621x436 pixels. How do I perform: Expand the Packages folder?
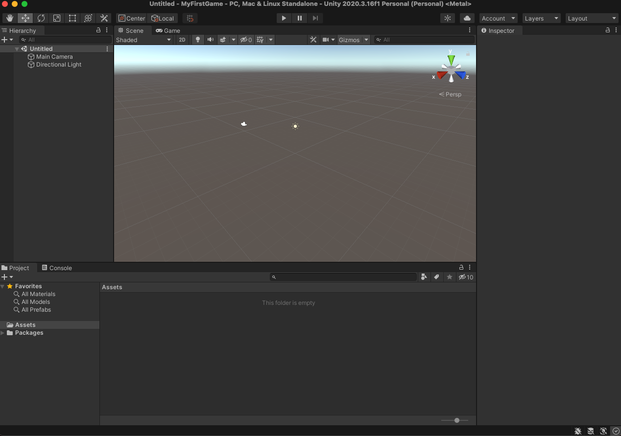pos(2,333)
